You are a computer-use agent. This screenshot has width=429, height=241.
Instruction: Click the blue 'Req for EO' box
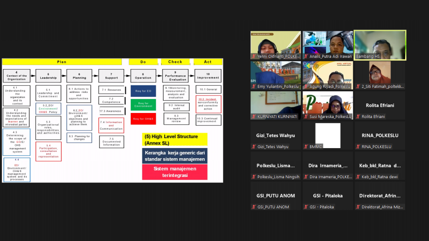143,91
